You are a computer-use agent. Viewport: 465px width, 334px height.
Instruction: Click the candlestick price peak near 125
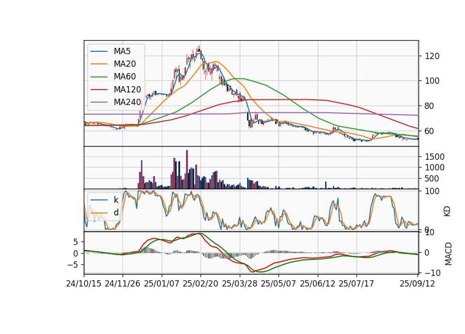199,49
